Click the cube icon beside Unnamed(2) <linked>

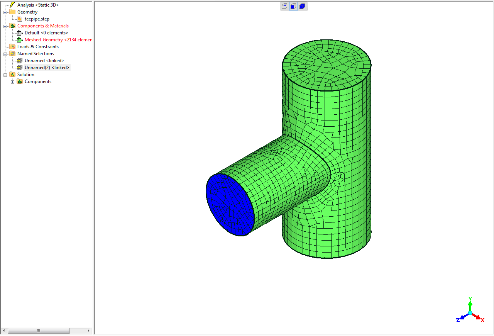[20, 68]
